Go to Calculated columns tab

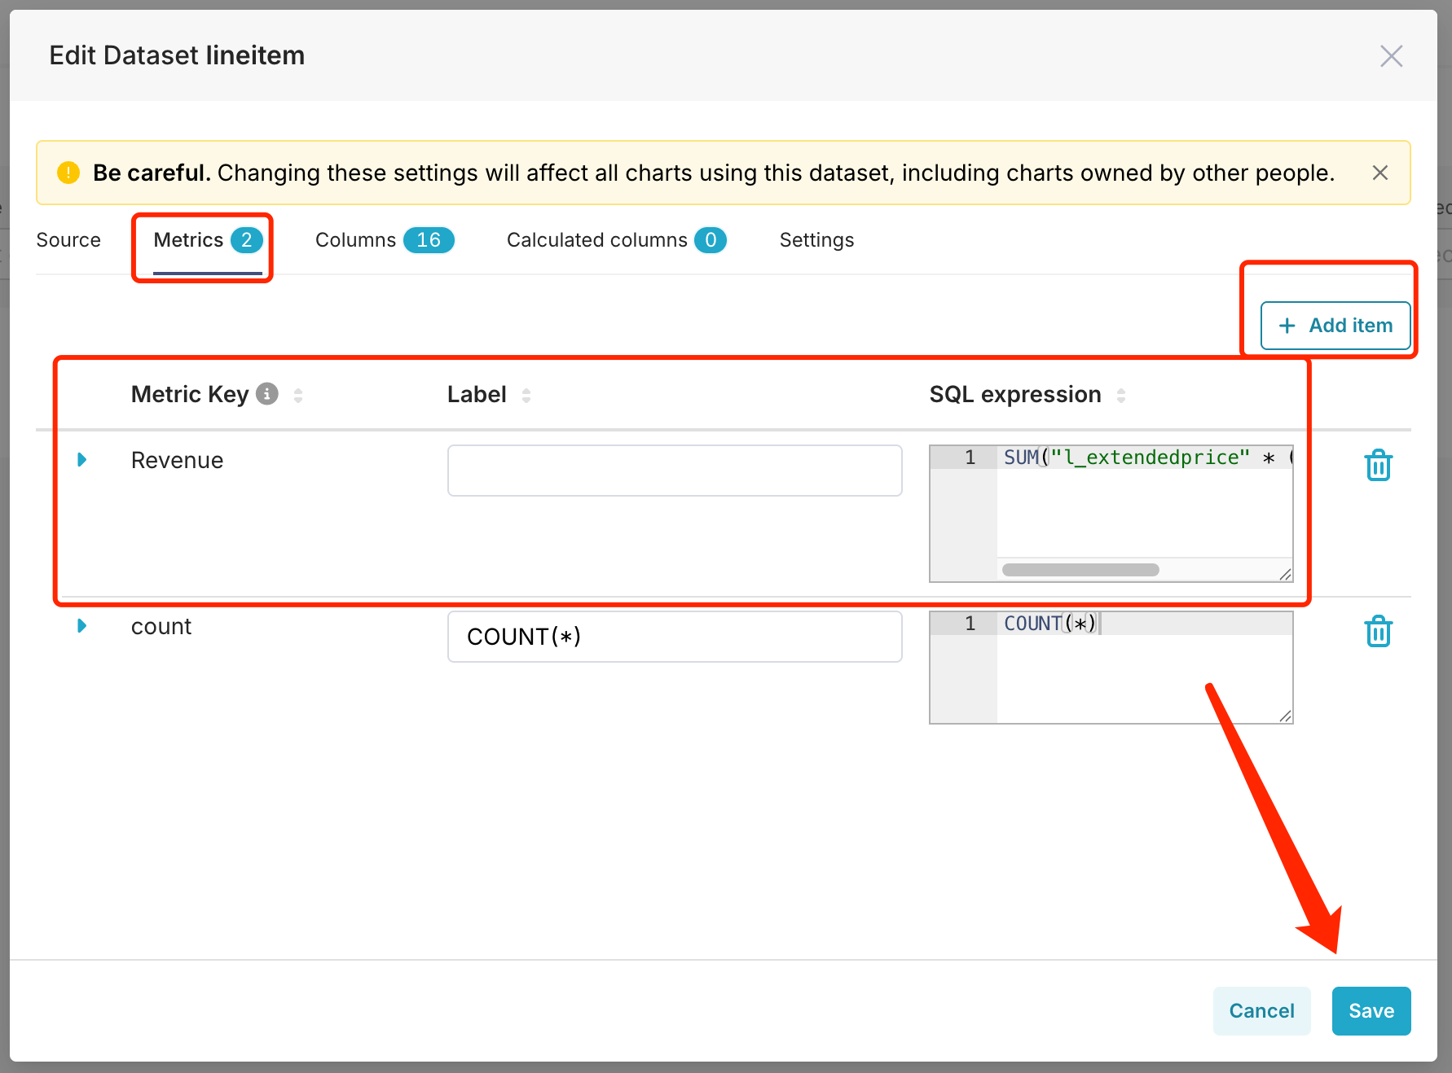[x=615, y=240]
